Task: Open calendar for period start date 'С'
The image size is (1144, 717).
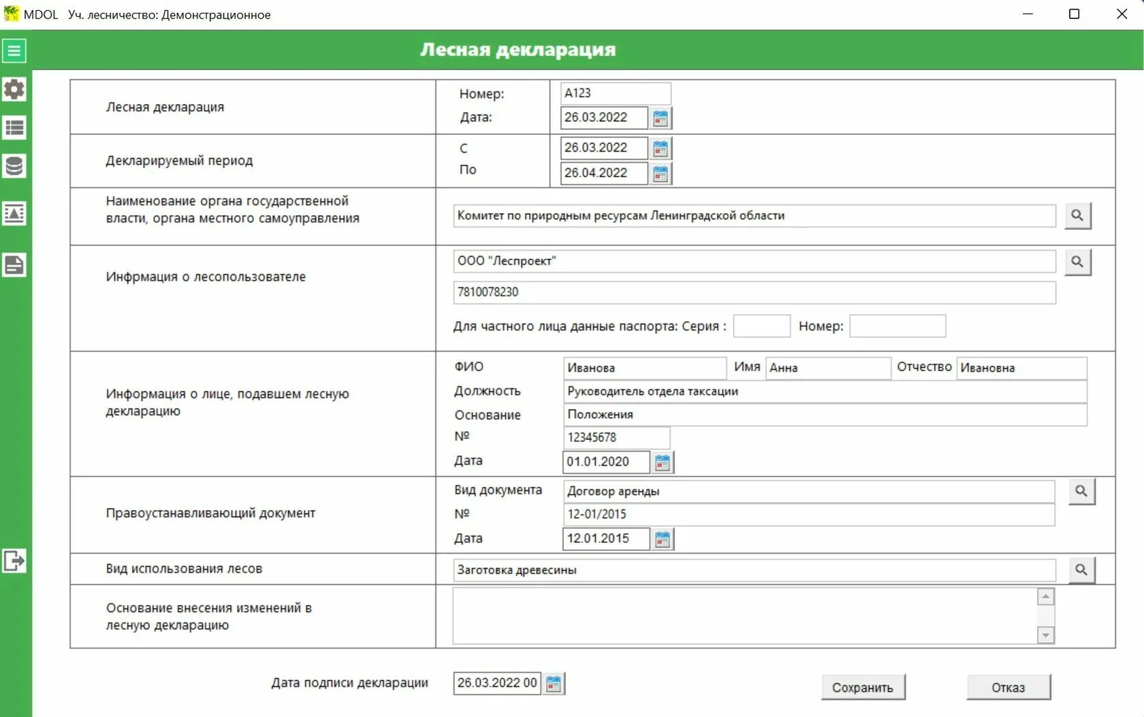Action: coord(661,148)
